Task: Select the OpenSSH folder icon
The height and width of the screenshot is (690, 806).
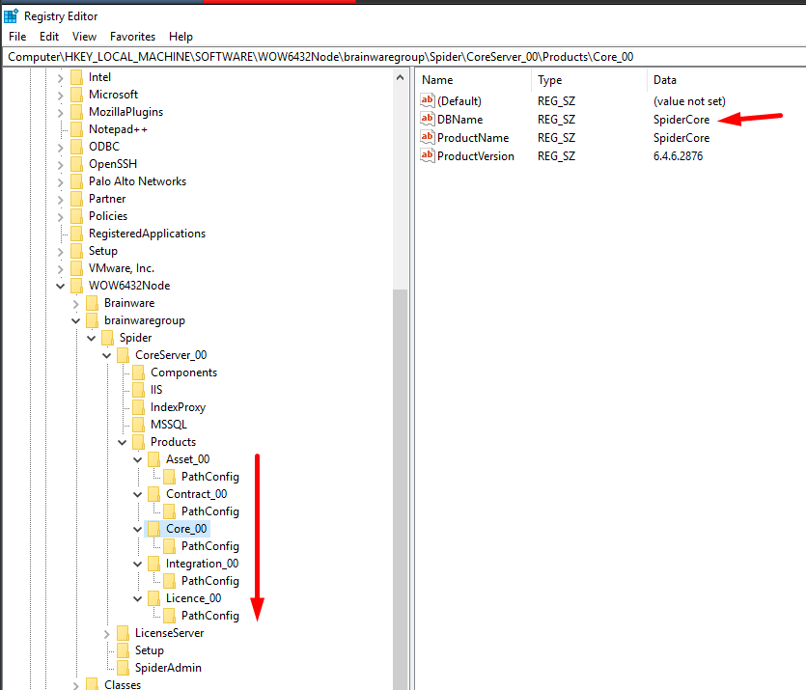Action: 76,164
